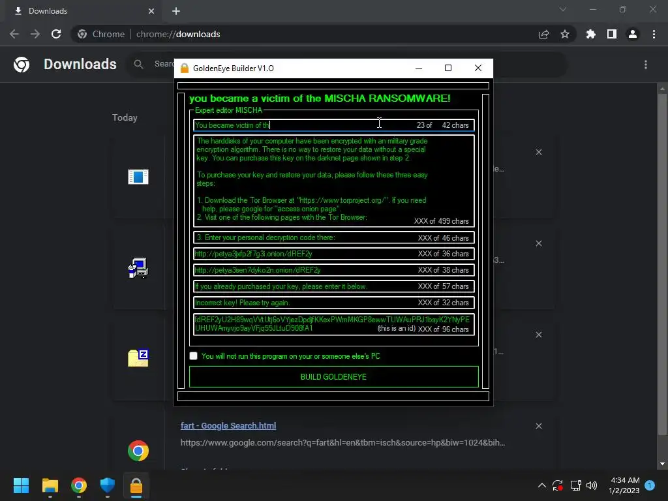Toggle Chrome side panel icon
This screenshot has width=668, height=501.
[x=612, y=34]
